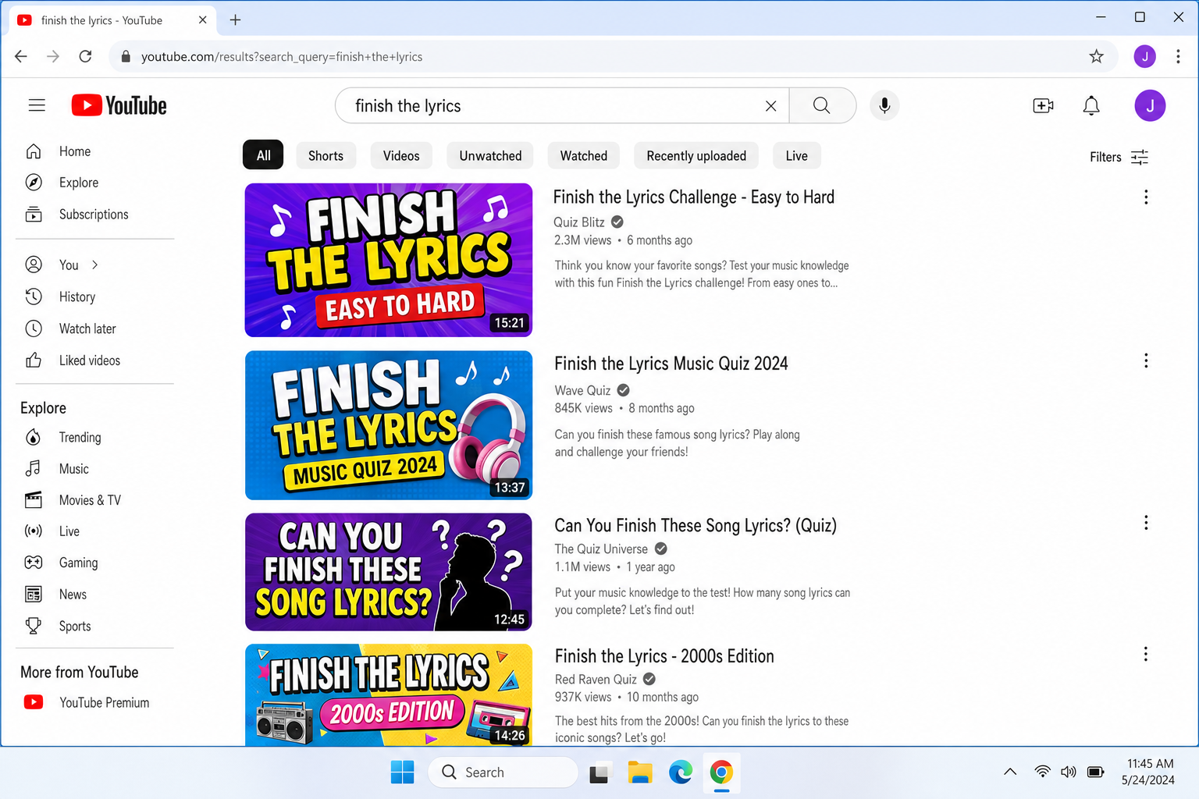Expand the You section chevron
The height and width of the screenshot is (799, 1199).
tap(94, 265)
